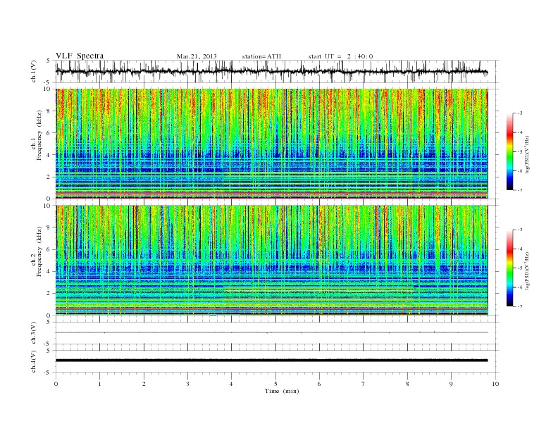This screenshot has width=558, height=431.
Task: Click the flat ch.3 voltage trace line
Action: coord(271,332)
